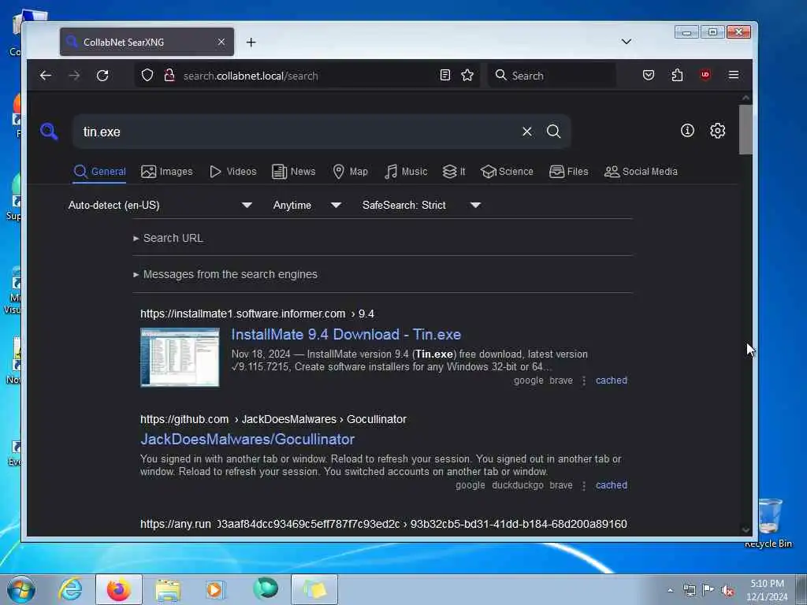Viewport: 807px width, 605px height.
Task: Reload the current page
Action: [x=102, y=76]
